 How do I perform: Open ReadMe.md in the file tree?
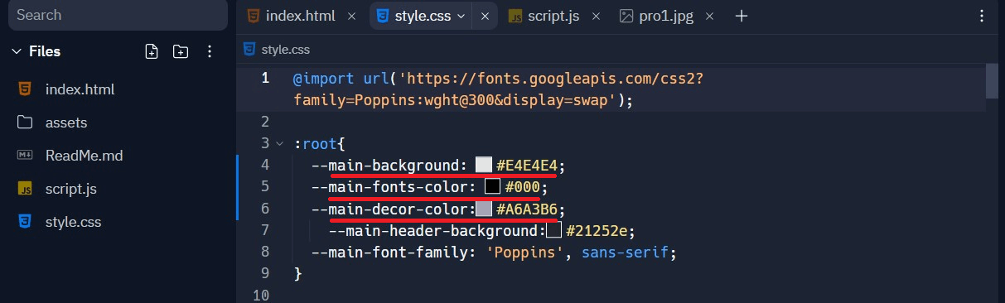pyautogui.click(x=84, y=156)
